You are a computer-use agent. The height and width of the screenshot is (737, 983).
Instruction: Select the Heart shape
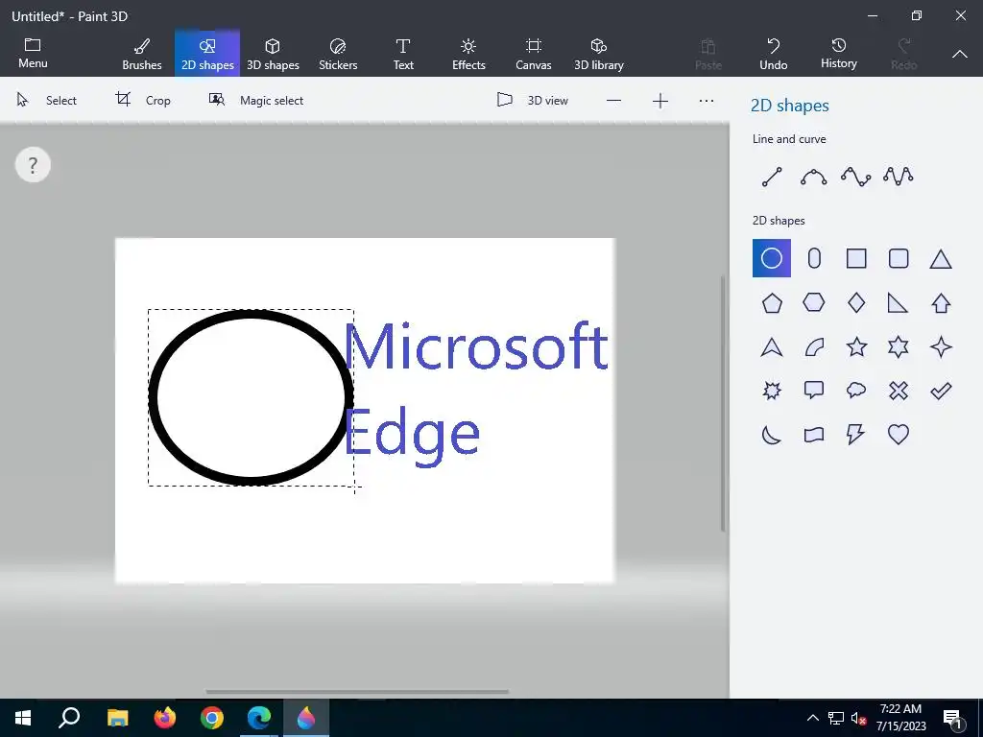pos(899,435)
